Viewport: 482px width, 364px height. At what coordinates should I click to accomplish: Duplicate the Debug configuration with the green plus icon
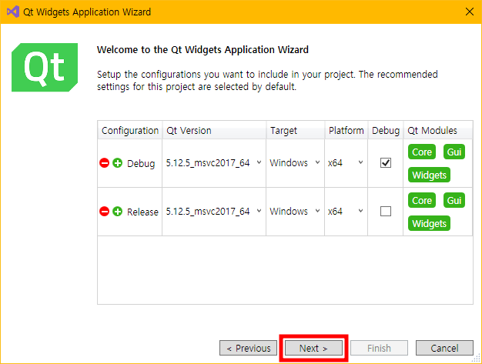(118, 163)
